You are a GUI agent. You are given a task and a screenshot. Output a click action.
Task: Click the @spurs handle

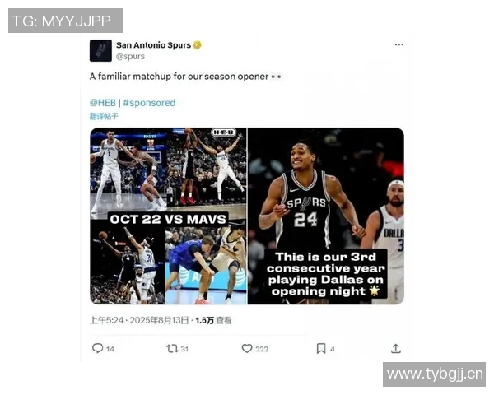(x=130, y=57)
